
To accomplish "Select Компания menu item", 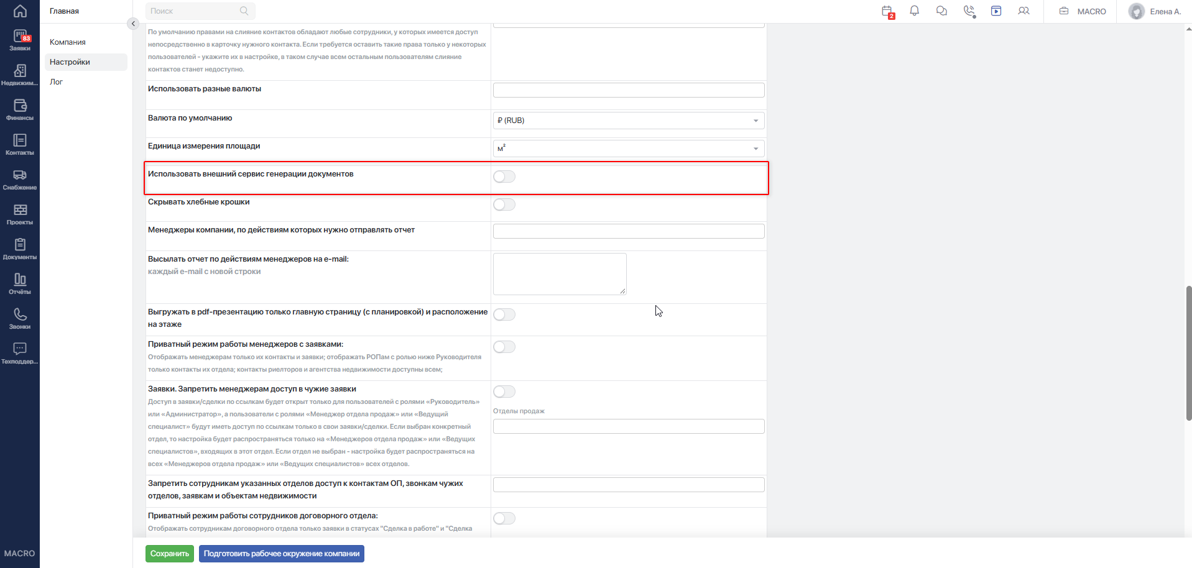I will pos(68,42).
